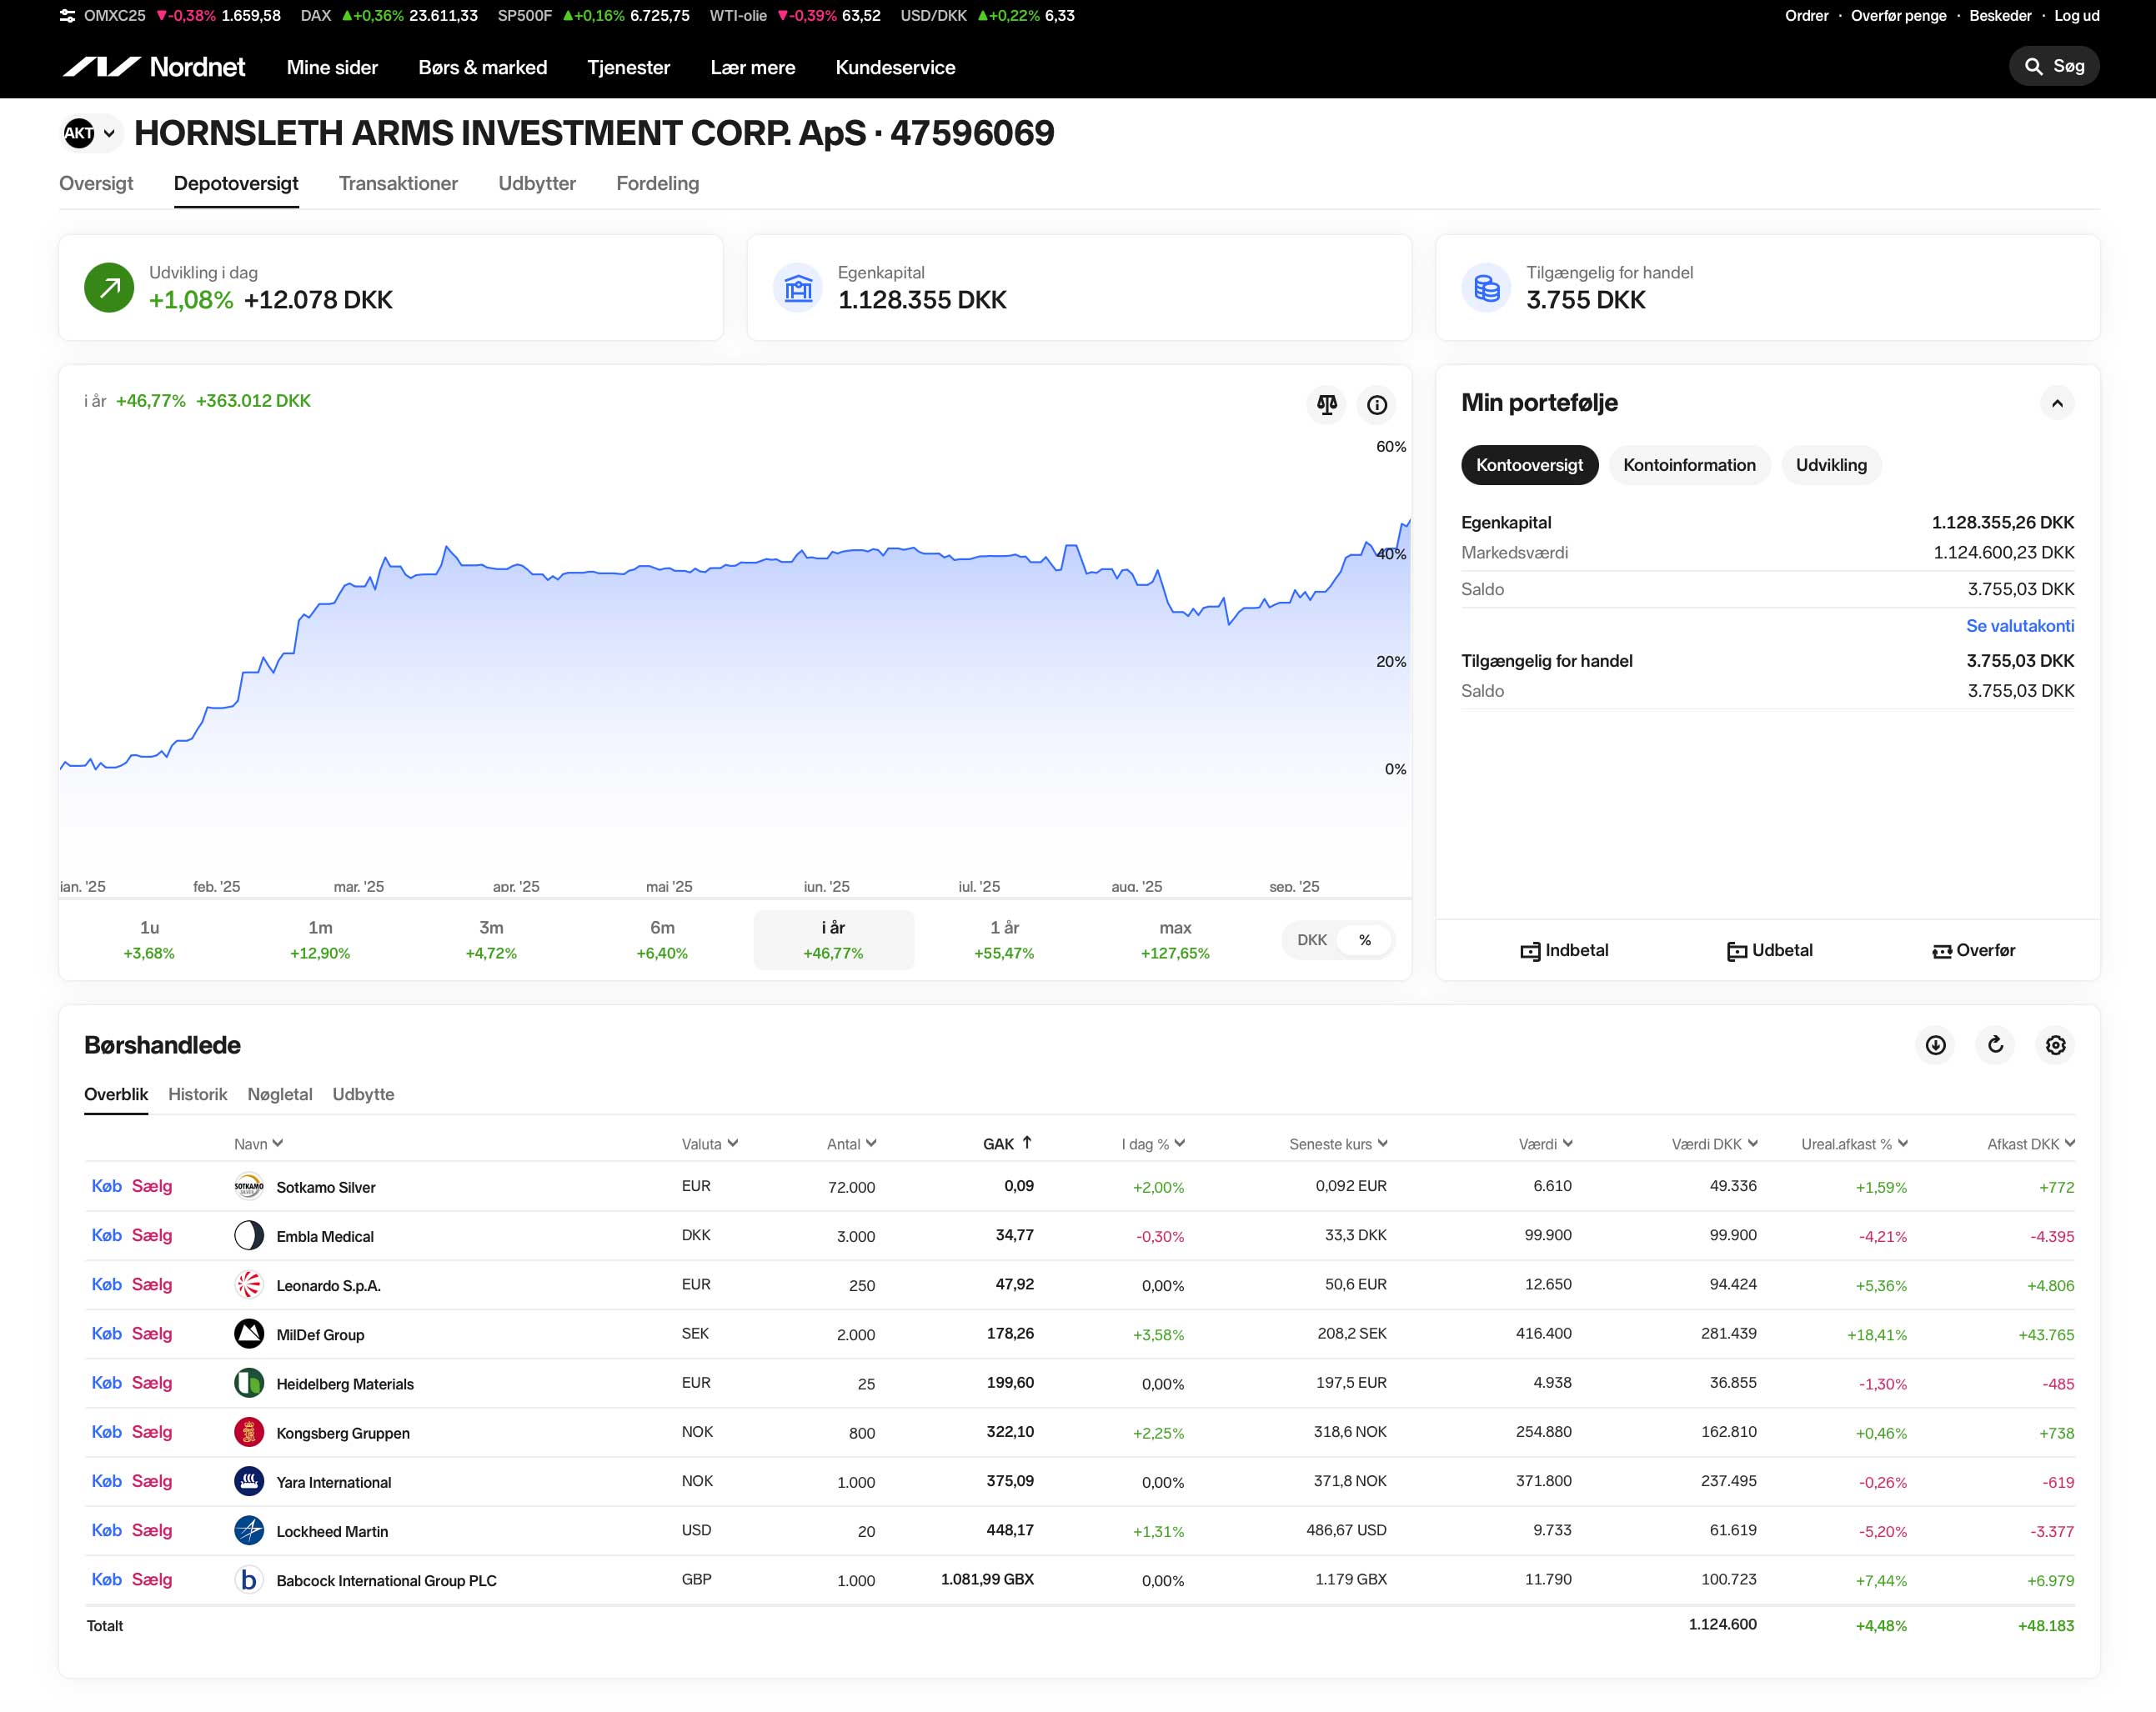Open the holdings table settings gear
Screen dimensions: 2156x1712
[2055, 1045]
